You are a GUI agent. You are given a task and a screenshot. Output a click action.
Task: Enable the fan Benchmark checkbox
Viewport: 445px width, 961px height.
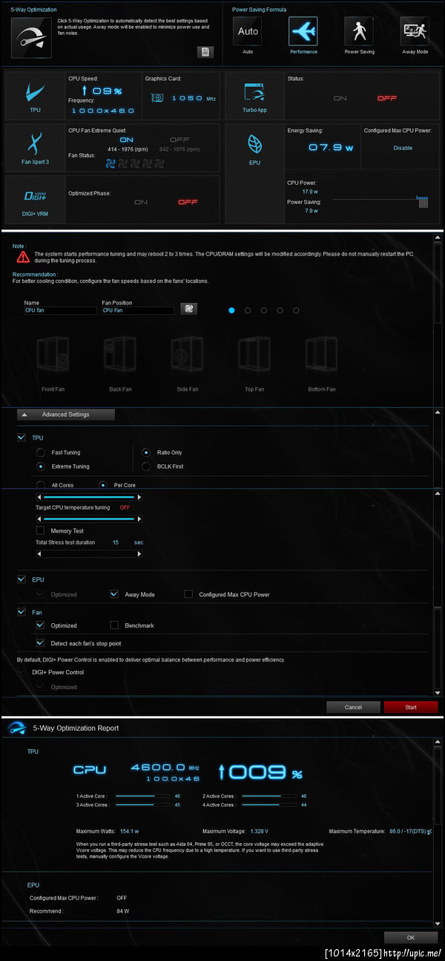114,625
